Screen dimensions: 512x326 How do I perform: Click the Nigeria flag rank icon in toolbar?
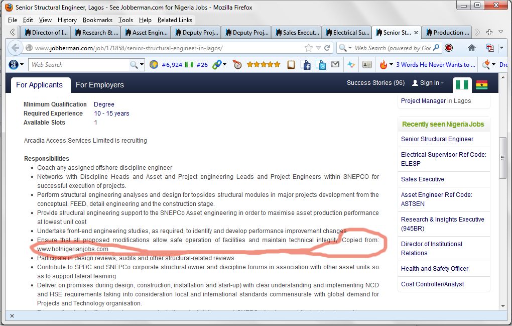[x=189, y=65]
